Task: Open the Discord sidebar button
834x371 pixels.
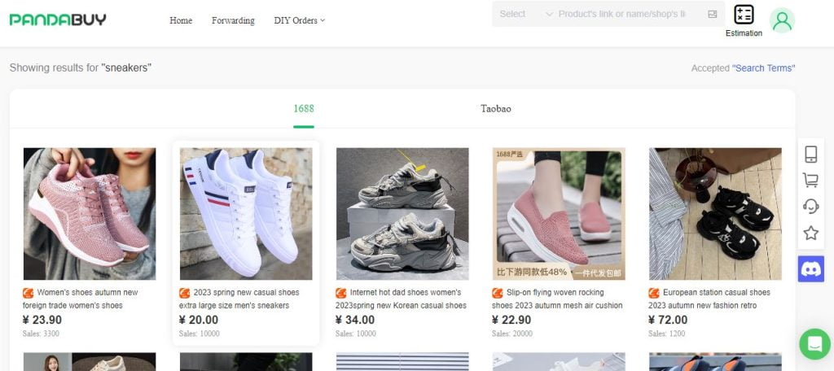Action: [810, 269]
